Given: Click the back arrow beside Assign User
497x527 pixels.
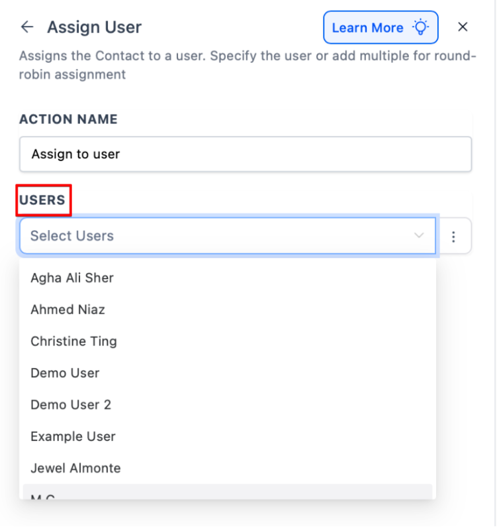Looking at the screenshot, I should [x=26, y=27].
